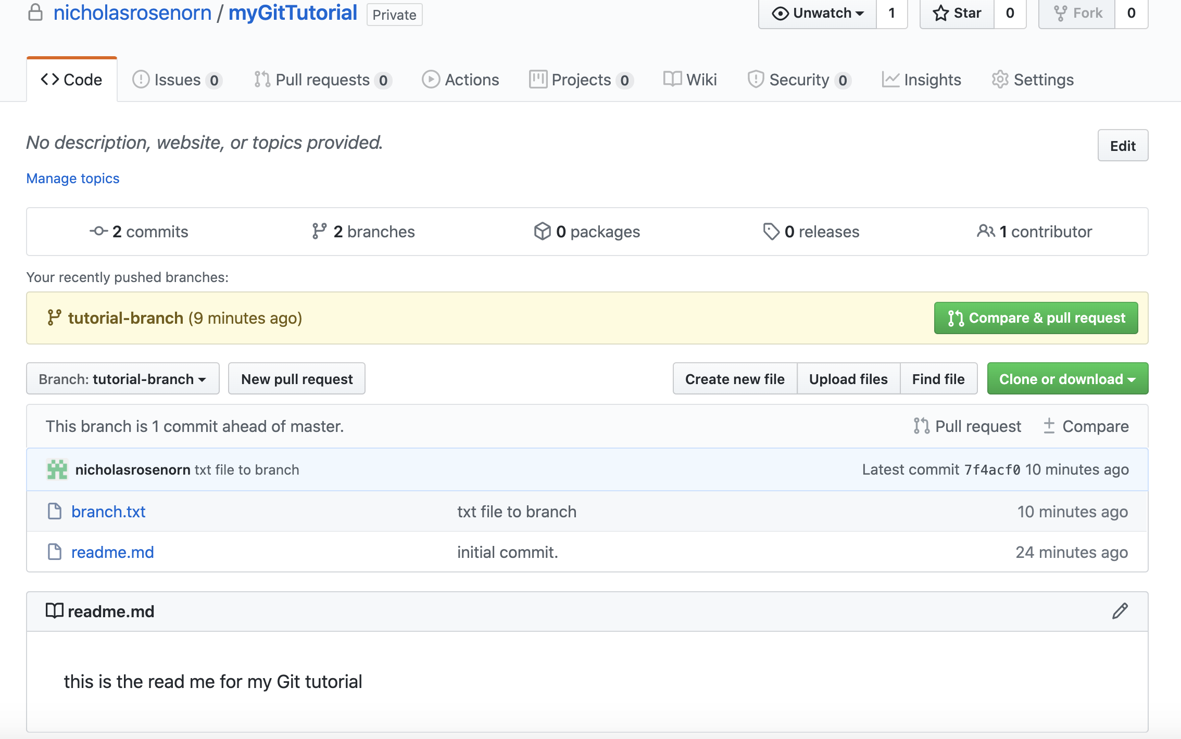
Task: Click the commits history icon
Action: pos(98,231)
